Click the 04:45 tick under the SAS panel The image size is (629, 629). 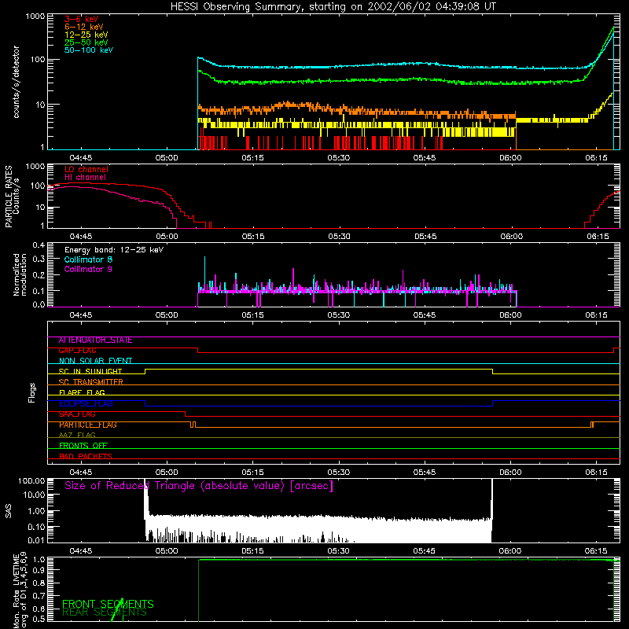click(81, 551)
